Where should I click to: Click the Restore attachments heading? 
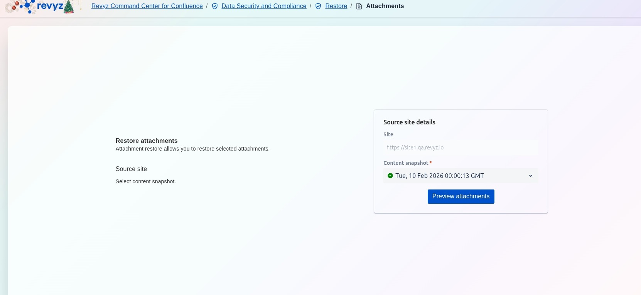pos(147,141)
